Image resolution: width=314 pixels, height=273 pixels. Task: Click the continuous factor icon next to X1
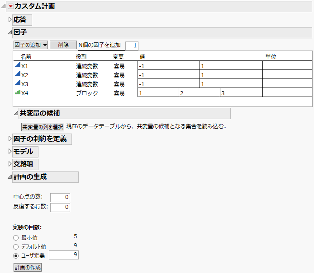[18, 65]
